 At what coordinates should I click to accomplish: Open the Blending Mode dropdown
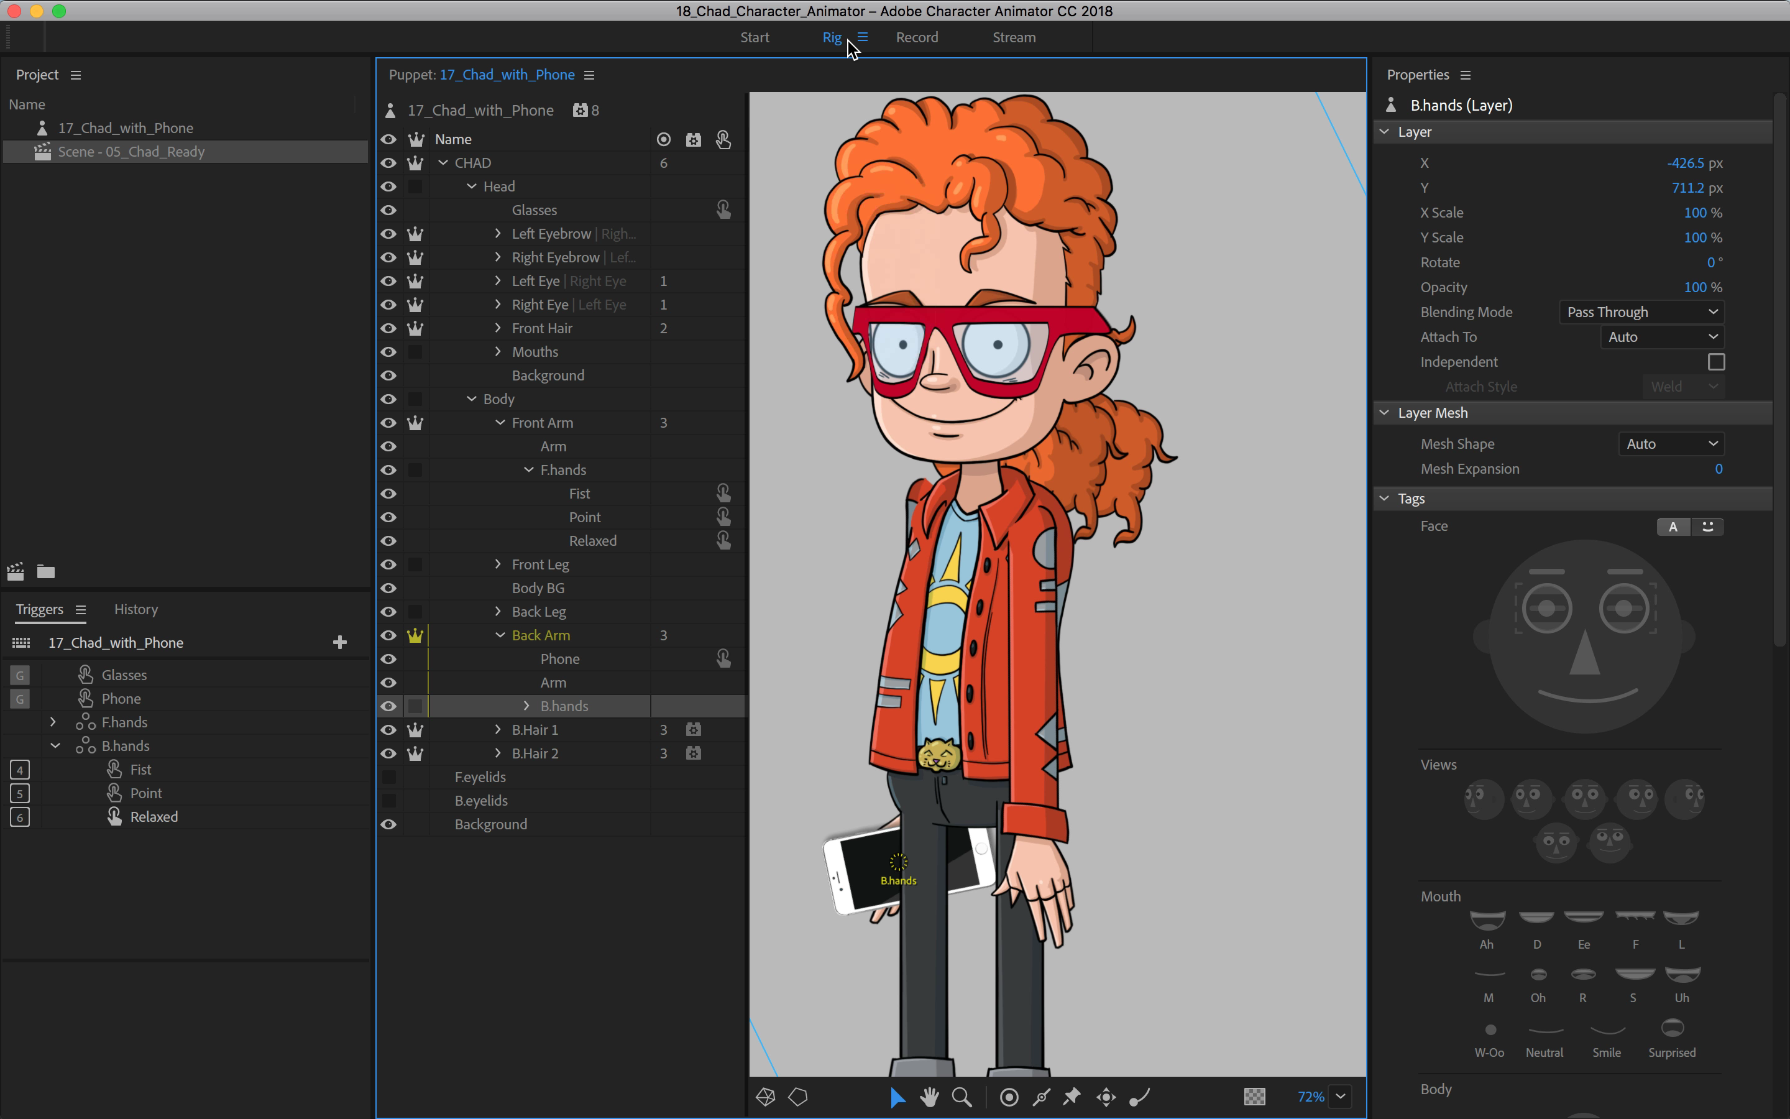1641,312
